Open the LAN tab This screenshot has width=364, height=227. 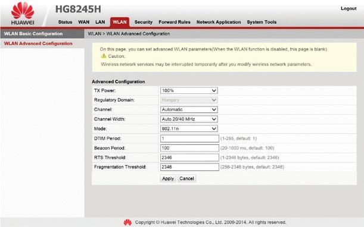[100, 22]
